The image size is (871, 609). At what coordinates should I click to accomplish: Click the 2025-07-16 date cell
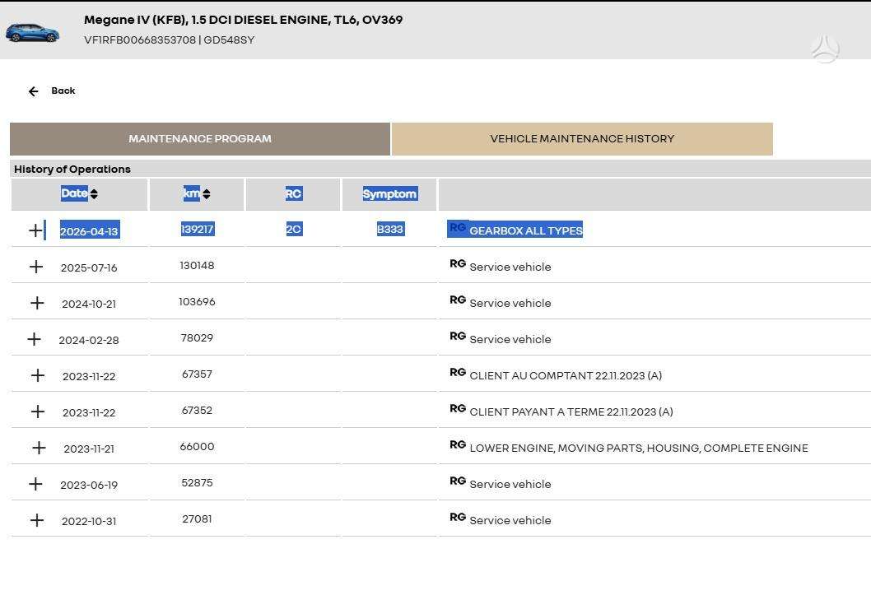tap(89, 267)
